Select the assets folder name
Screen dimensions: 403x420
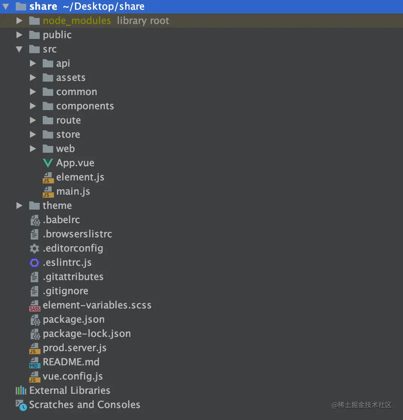pyautogui.click(x=71, y=78)
